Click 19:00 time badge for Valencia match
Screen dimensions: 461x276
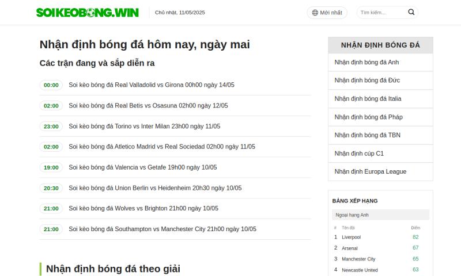tap(51, 167)
